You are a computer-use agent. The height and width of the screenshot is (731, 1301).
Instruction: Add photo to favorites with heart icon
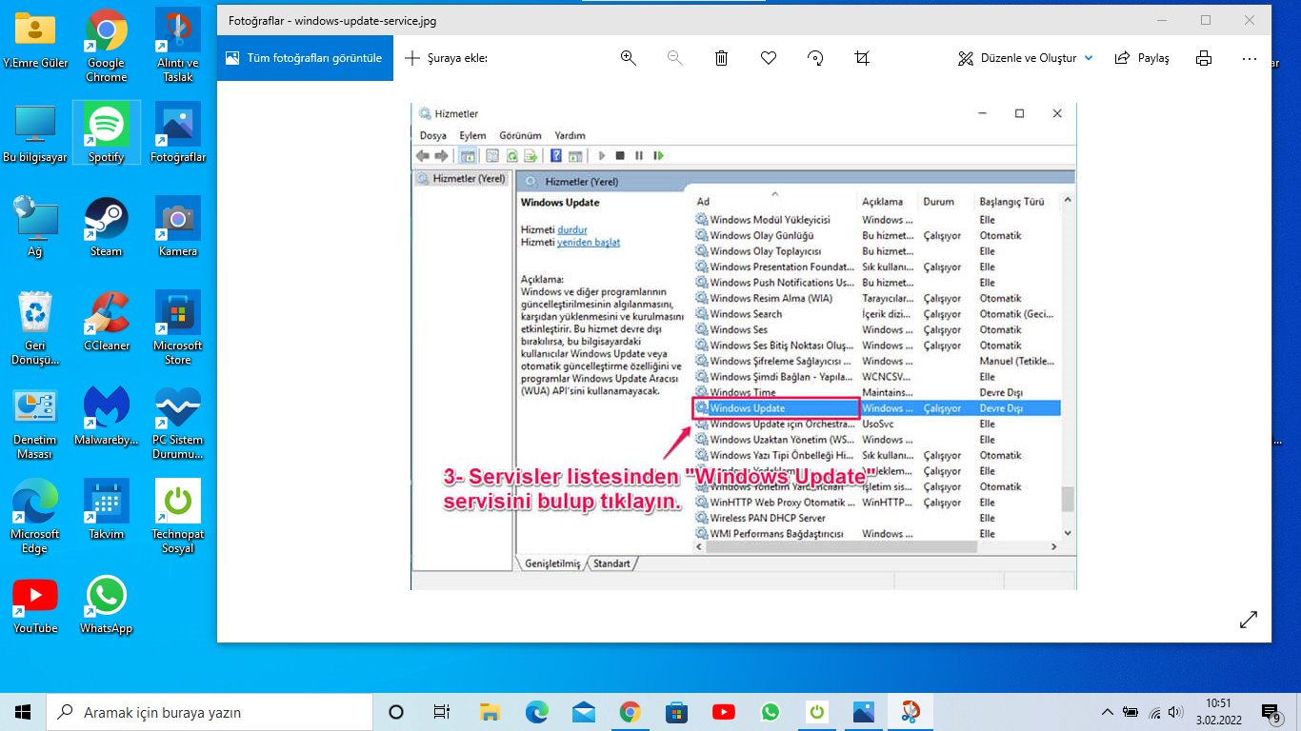pyautogui.click(x=769, y=58)
